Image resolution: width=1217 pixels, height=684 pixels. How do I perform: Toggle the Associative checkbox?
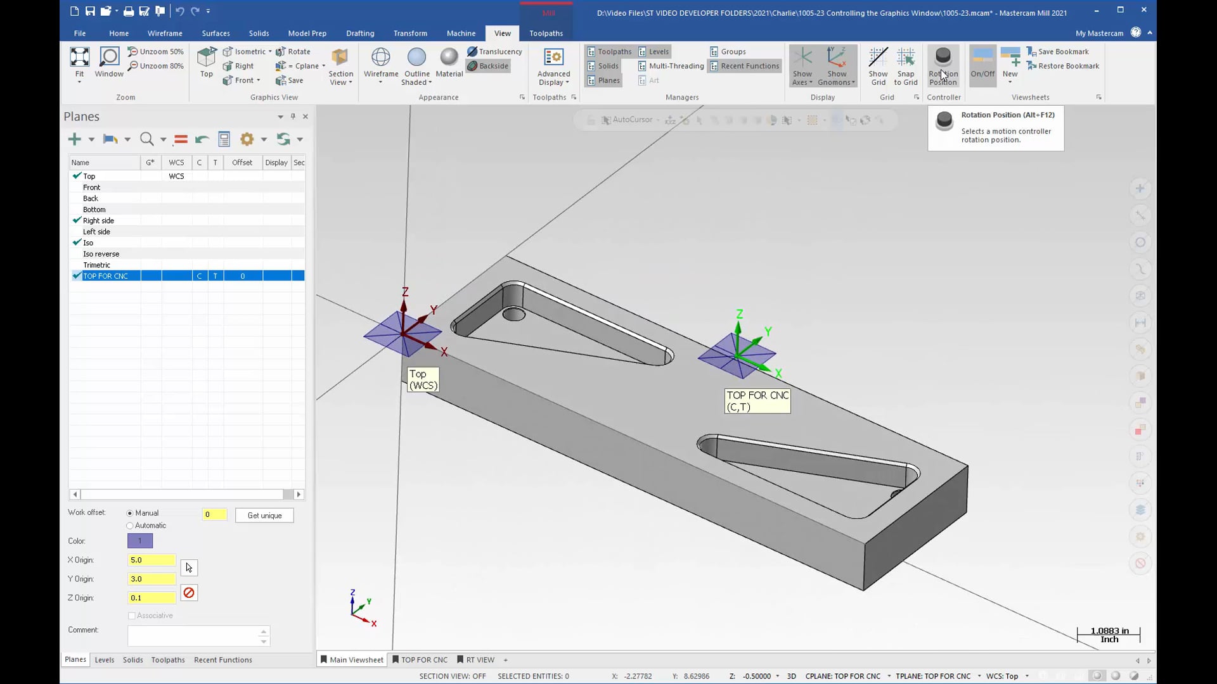tap(131, 616)
